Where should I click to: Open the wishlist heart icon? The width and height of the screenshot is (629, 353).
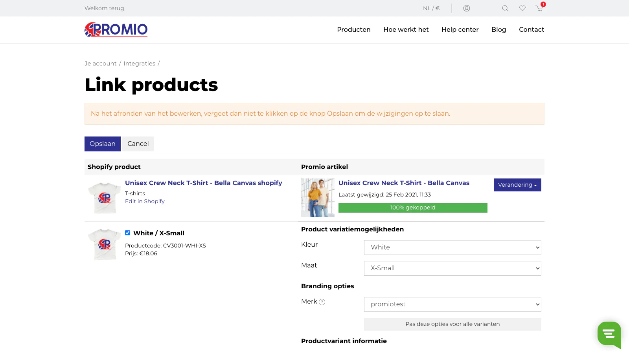point(522,8)
